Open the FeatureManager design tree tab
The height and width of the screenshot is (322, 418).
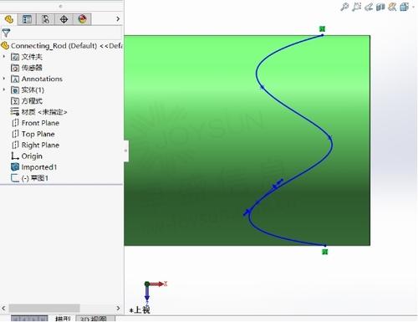(x=9, y=19)
